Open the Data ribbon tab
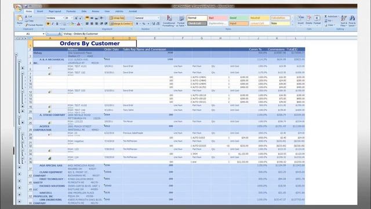The width and height of the screenshot is (371, 209). click(x=83, y=12)
